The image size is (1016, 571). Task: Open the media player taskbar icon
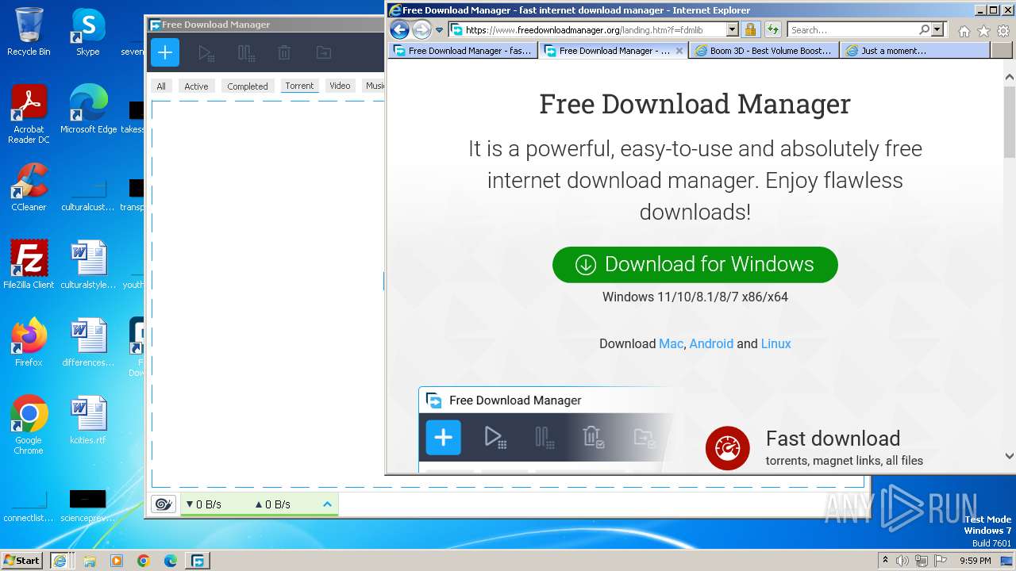point(117,561)
